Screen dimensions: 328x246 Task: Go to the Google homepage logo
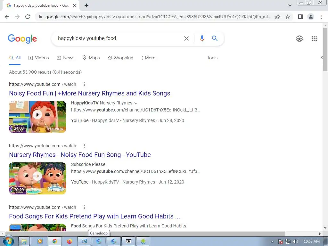pyautogui.click(x=22, y=39)
